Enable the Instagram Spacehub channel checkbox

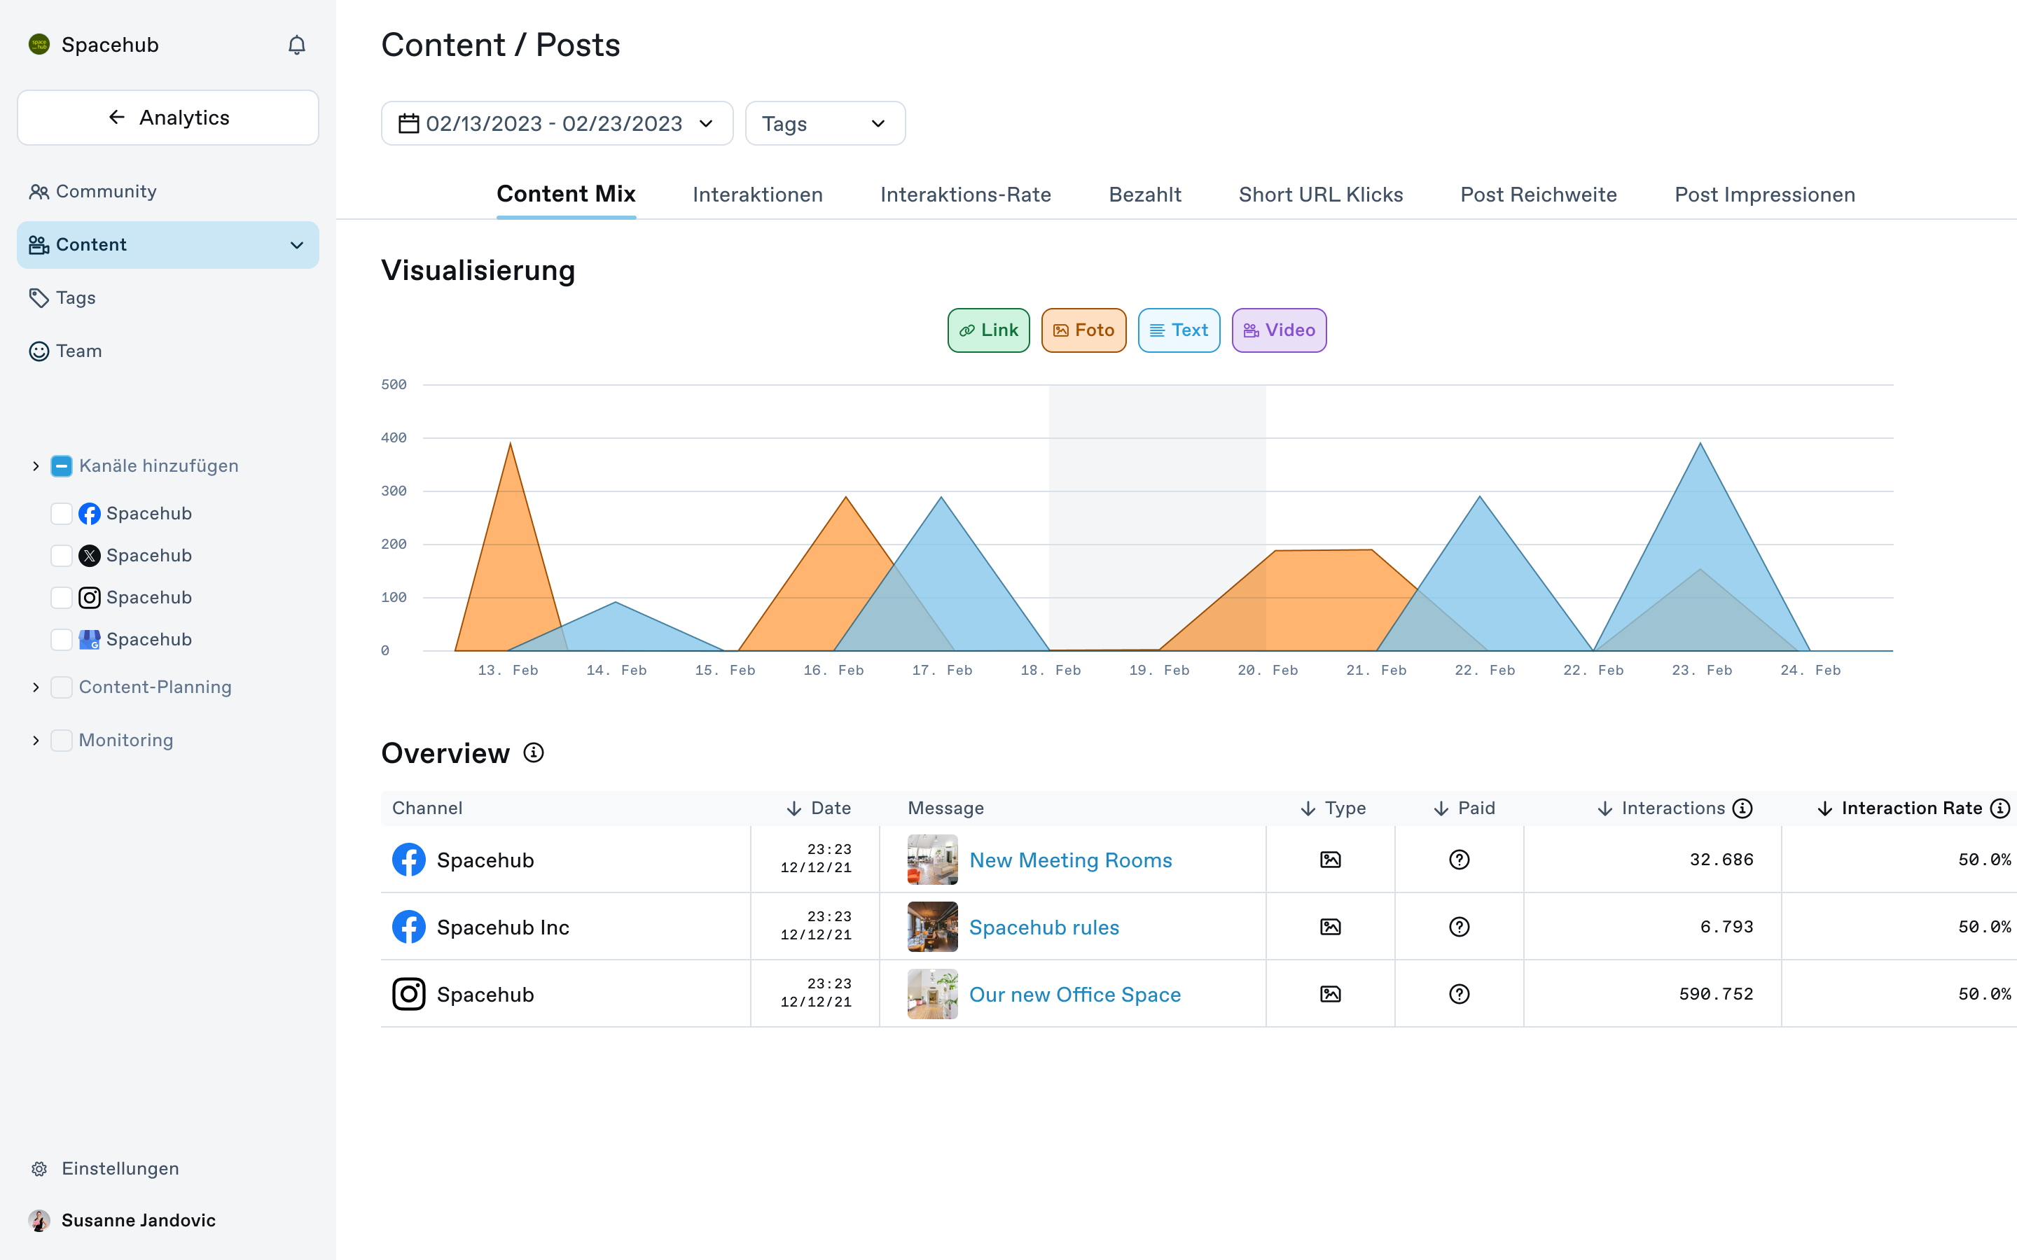62,598
